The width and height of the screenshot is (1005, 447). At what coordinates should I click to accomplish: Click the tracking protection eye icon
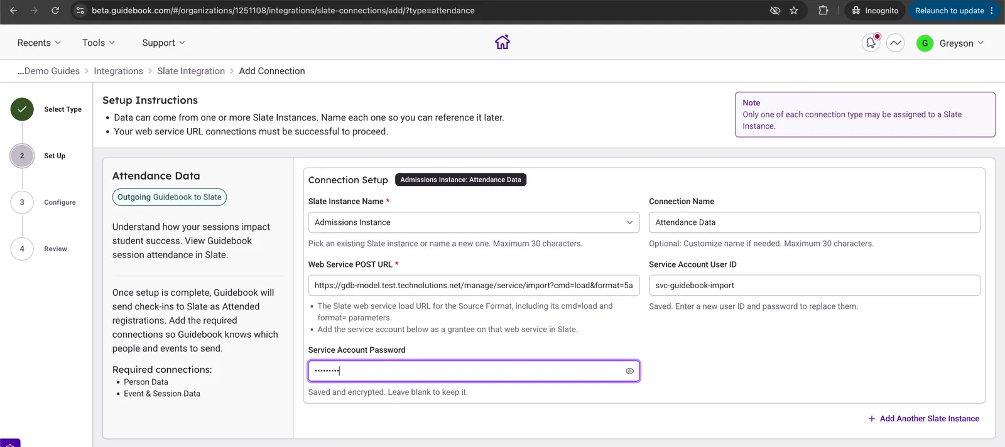point(775,11)
